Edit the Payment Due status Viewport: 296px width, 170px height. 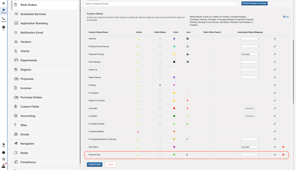click(275, 155)
